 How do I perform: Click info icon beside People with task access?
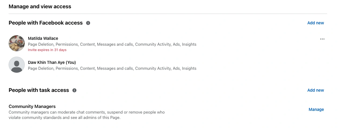(74, 90)
